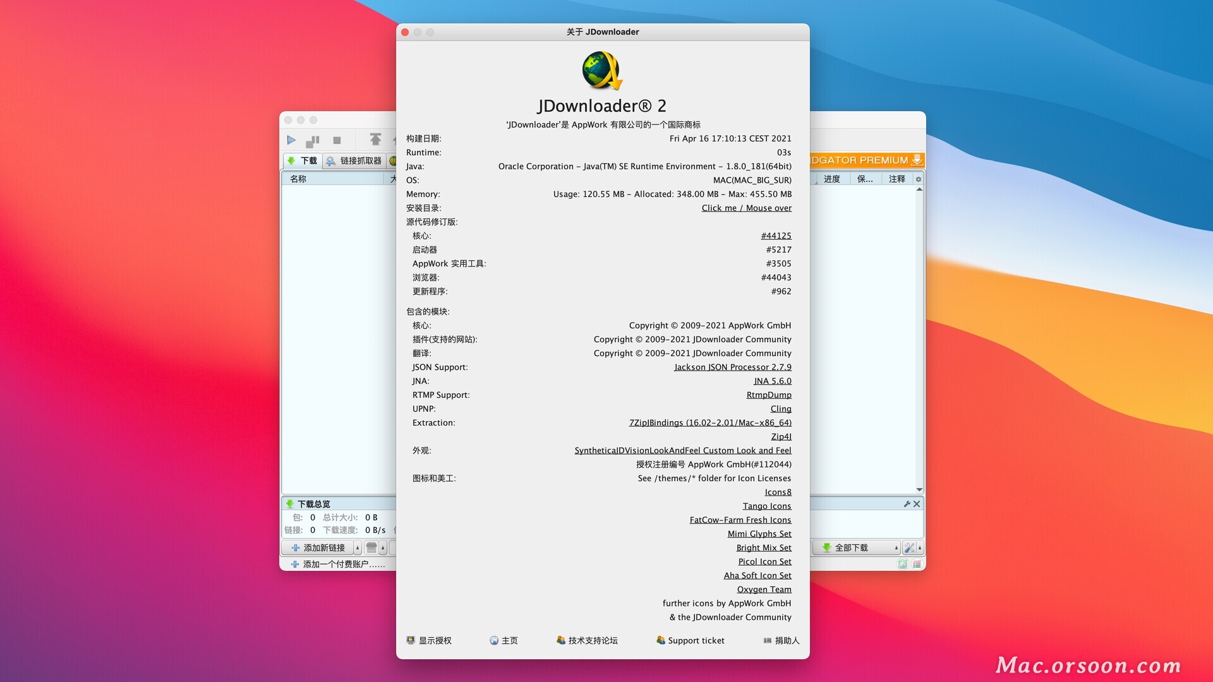This screenshot has width=1213, height=682.
Task: Click the Stop downloads square icon
Action: pyautogui.click(x=337, y=140)
